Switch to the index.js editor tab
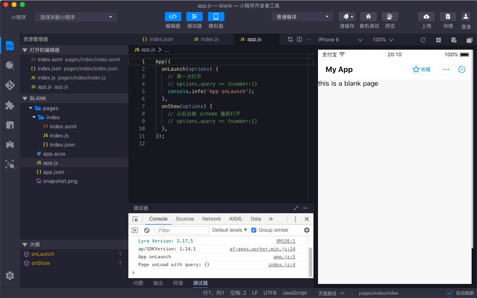The width and height of the screenshot is (477, 298). pos(207,39)
